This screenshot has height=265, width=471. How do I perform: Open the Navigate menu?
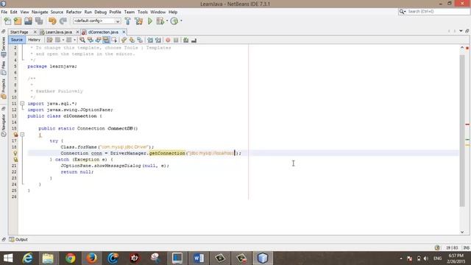point(40,12)
